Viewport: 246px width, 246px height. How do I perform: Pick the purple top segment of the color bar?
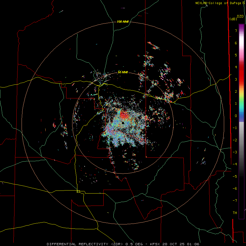241,26
